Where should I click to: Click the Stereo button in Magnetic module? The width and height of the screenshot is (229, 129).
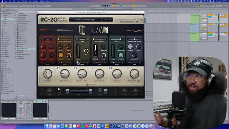coord(130,47)
